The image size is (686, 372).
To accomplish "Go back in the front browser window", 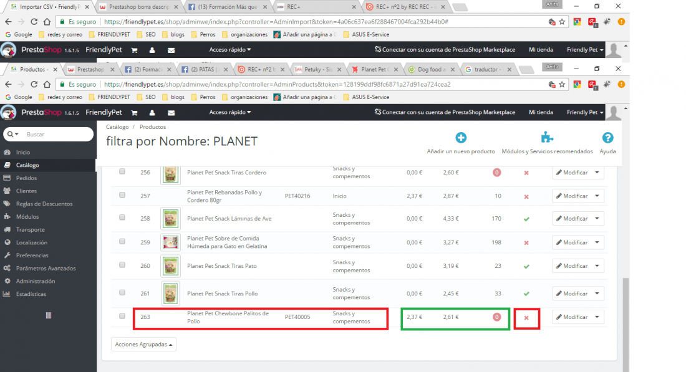I will click(x=8, y=84).
